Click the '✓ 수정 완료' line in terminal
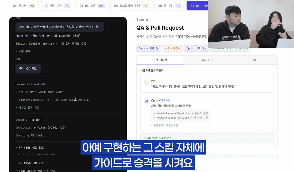This screenshot has width=294, height=172. pos(23,51)
